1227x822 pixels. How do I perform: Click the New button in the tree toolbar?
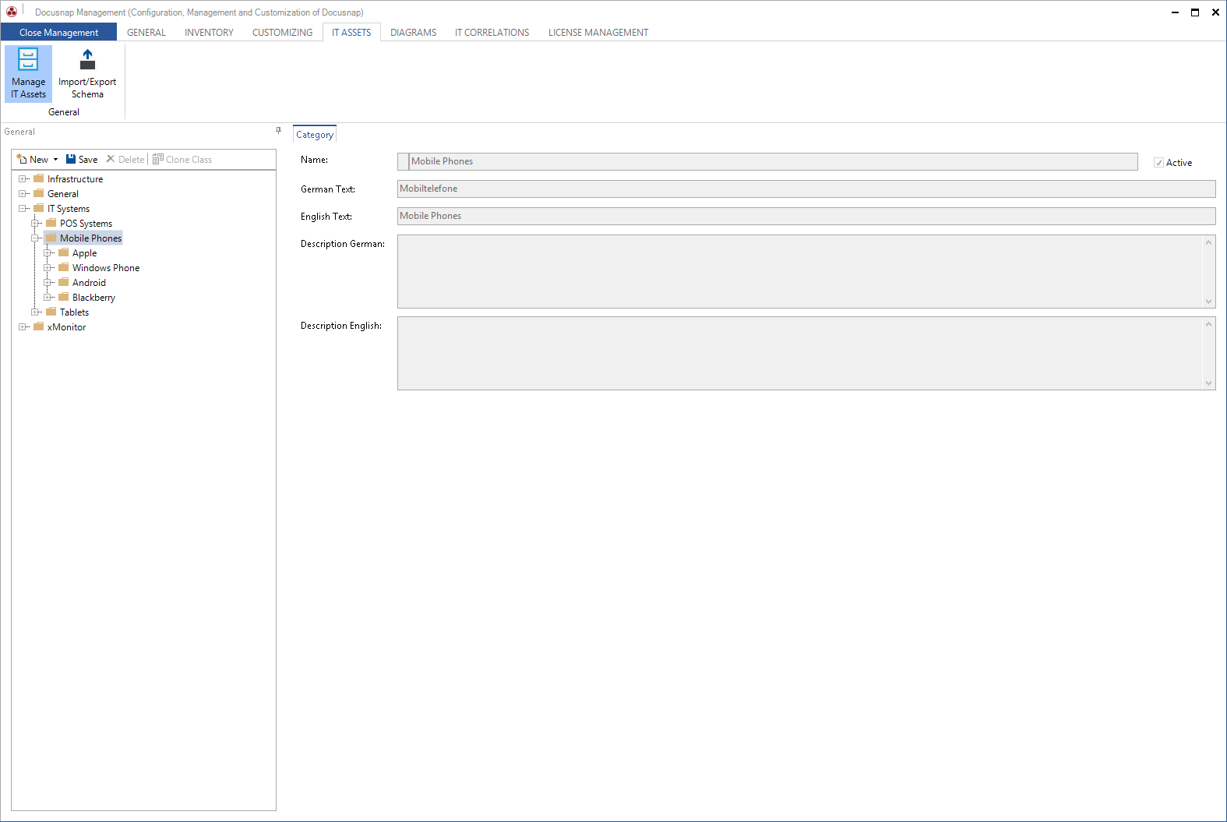tap(33, 159)
